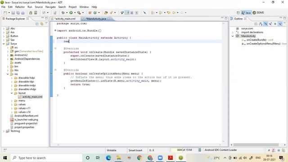Open Zoom from the Windows taskbar
Screen dimensions: 288x162
click(x=160, y=158)
